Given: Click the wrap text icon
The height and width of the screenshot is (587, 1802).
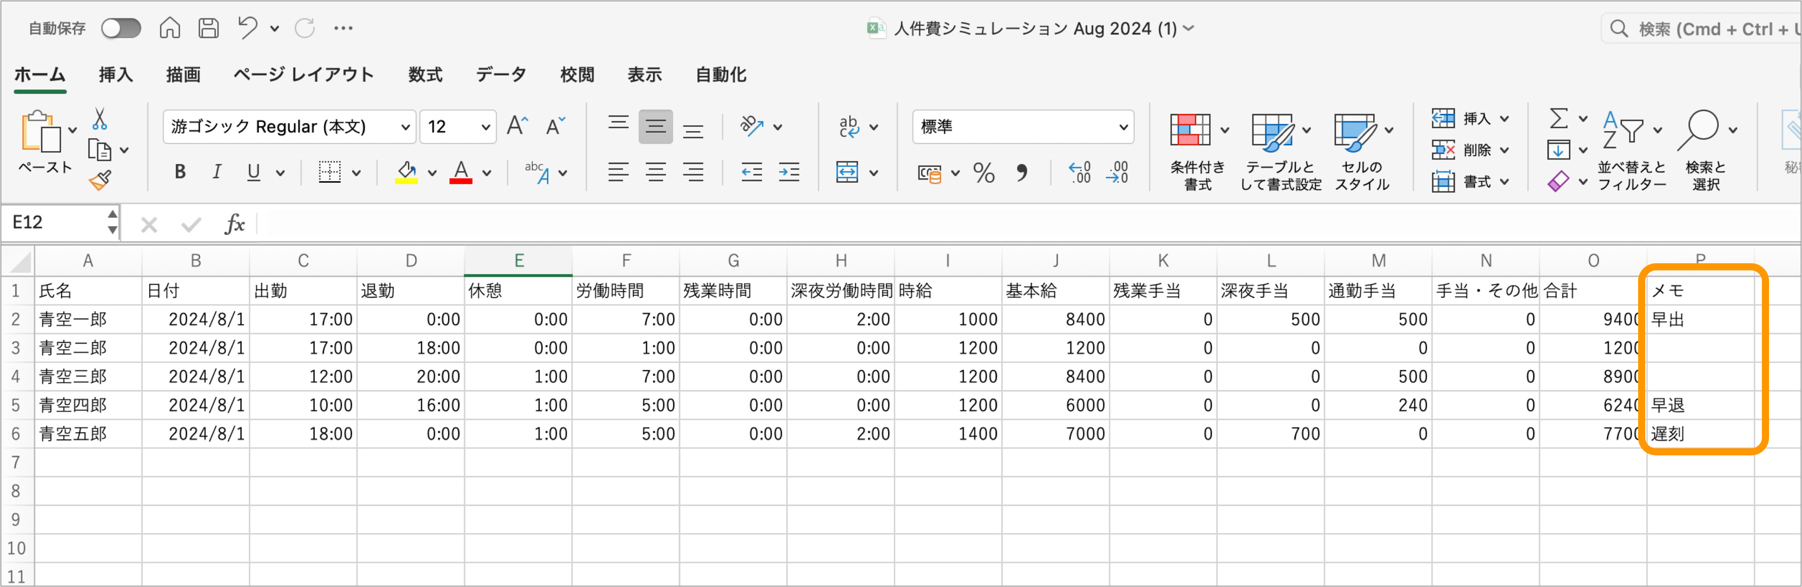Looking at the screenshot, I should click(848, 126).
